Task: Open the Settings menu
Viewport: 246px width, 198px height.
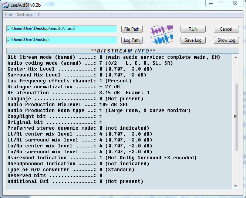Action: 25,14
